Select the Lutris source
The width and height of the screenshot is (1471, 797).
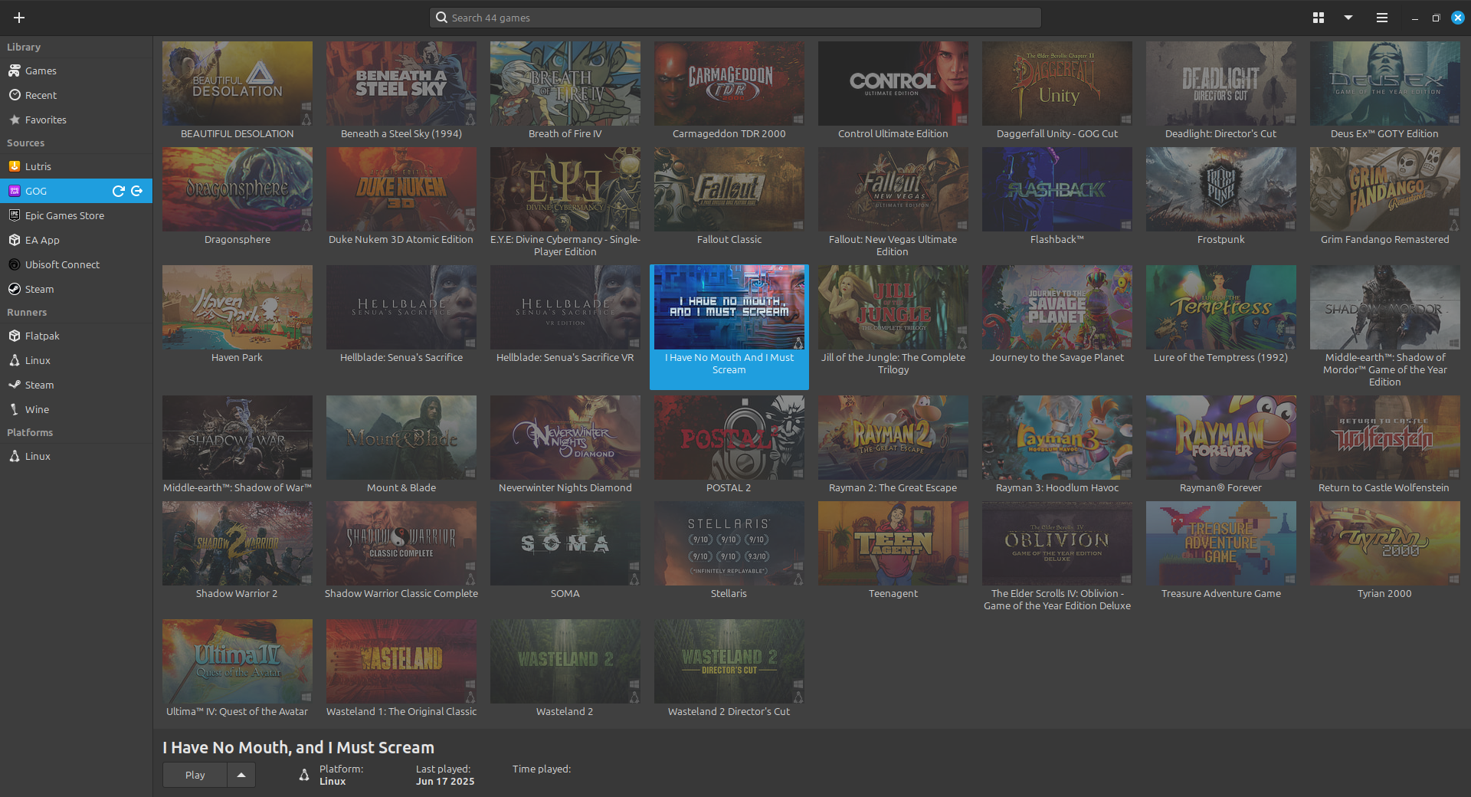click(x=76, y=166)
